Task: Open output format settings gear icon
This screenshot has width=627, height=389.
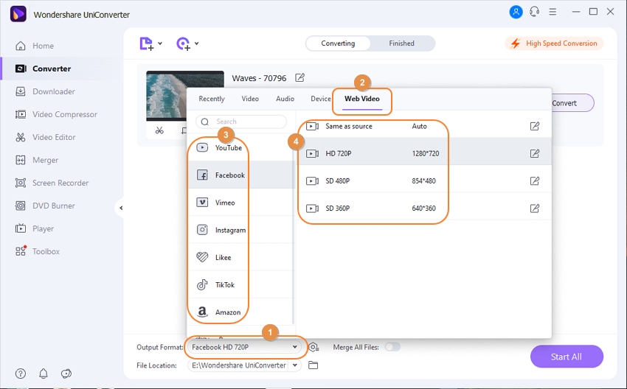Action: (x=313, y=347)
